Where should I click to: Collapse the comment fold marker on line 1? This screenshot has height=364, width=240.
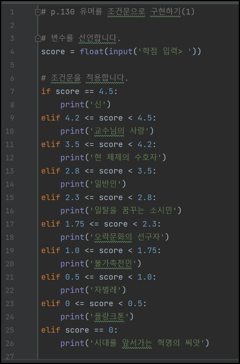38,12
